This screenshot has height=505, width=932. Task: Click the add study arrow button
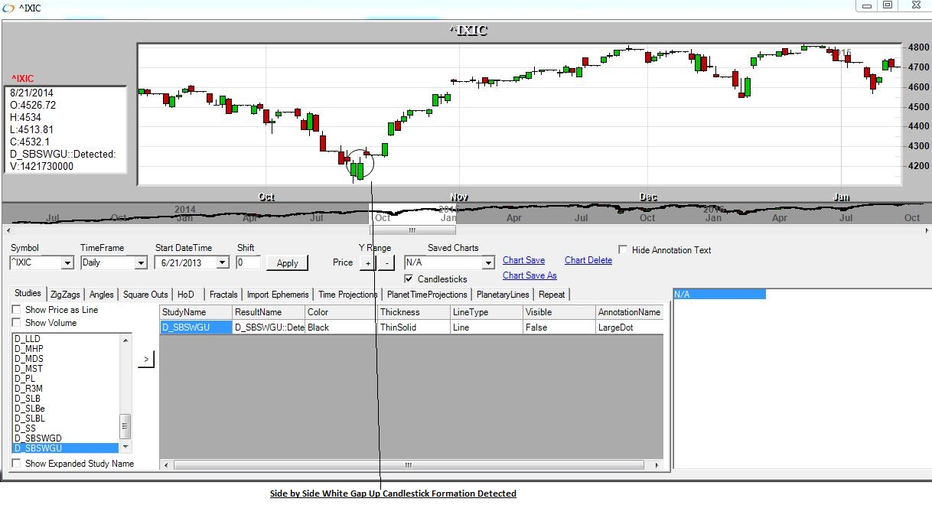point(145,359)
